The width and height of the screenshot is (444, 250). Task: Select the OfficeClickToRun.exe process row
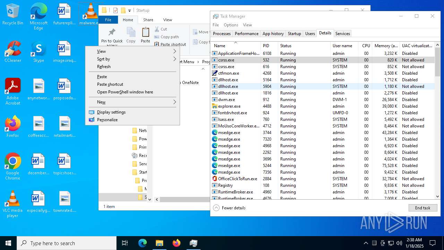pyautogui.click(x=323, y=179)
